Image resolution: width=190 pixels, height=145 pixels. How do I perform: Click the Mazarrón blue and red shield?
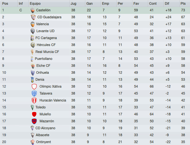click(34, 121)
